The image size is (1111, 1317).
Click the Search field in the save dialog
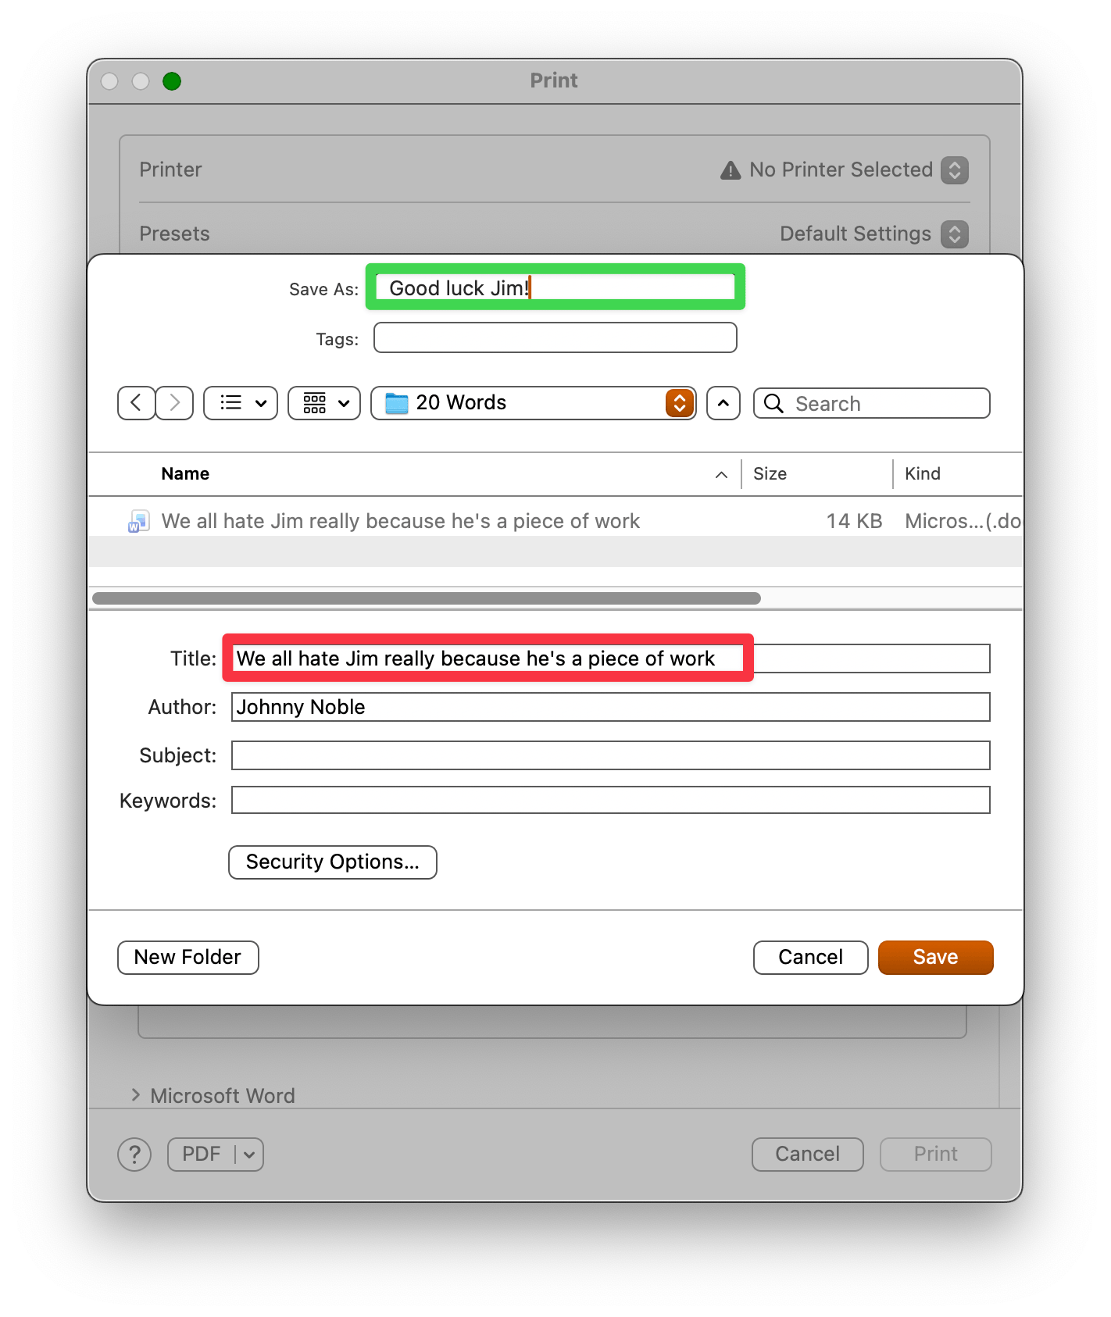[872, 403]
